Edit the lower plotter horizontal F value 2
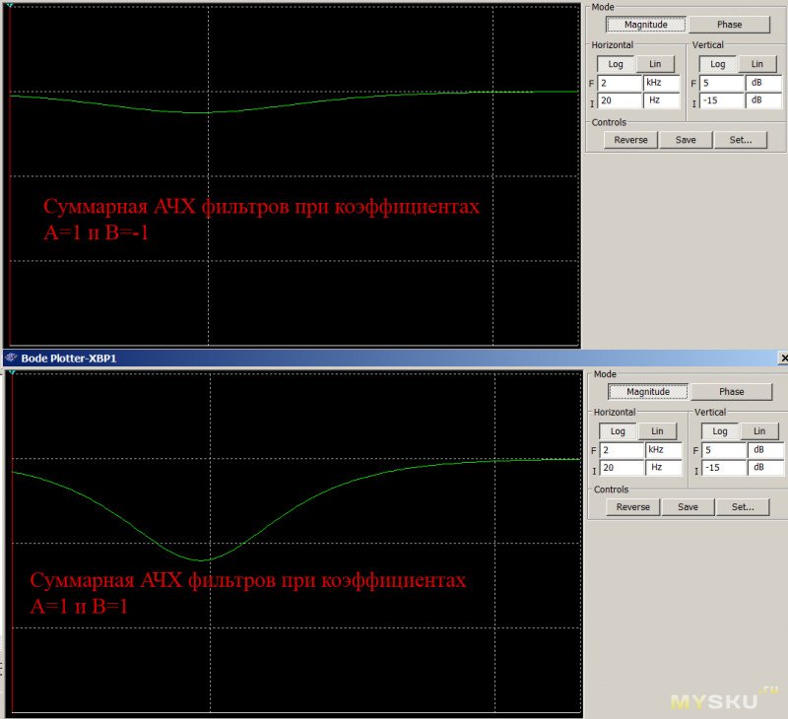Image resolution: width=788 pixels, height=719 pixels. click(621, 450)
